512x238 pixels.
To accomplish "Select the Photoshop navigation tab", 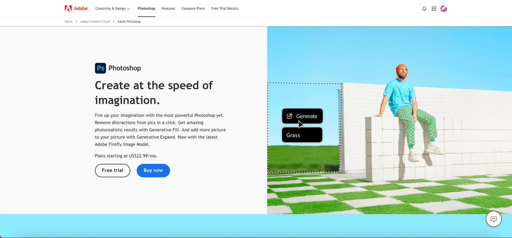I will click(146, 8).
